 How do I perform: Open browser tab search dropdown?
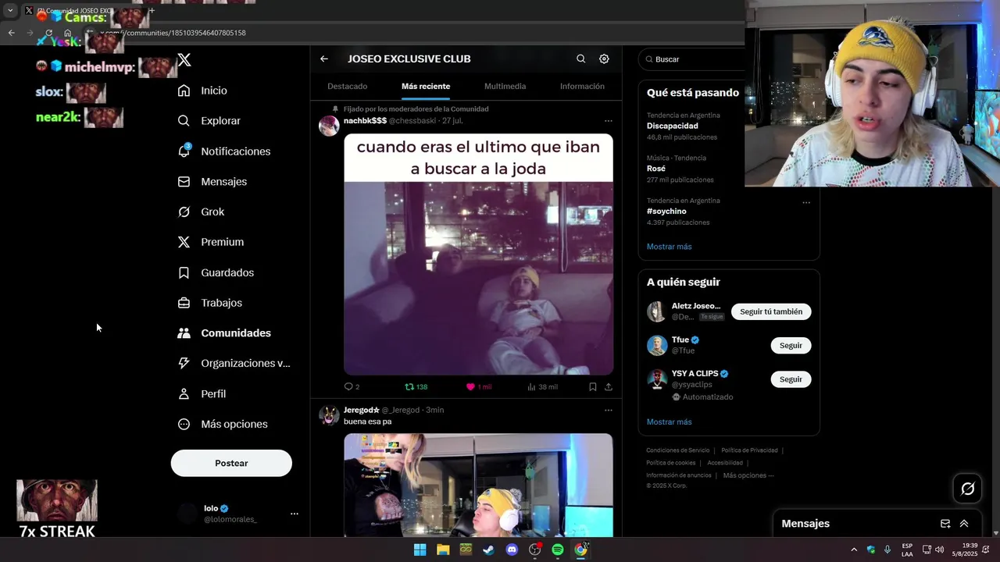[x=10, y=11]
